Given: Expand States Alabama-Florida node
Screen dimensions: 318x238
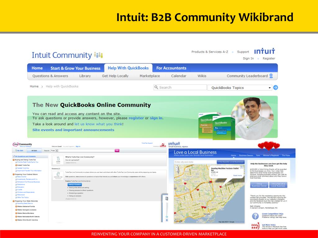Looking at the screenshot, I should point(16,206).
